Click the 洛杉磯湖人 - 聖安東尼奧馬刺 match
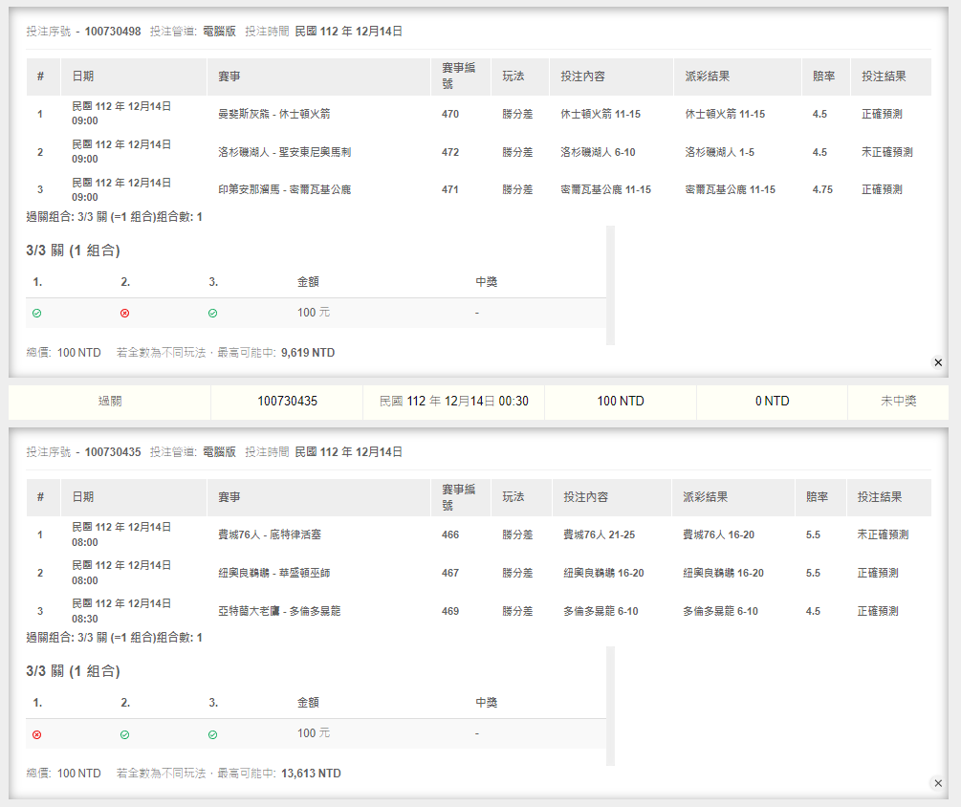 click(x=285, y=152)
